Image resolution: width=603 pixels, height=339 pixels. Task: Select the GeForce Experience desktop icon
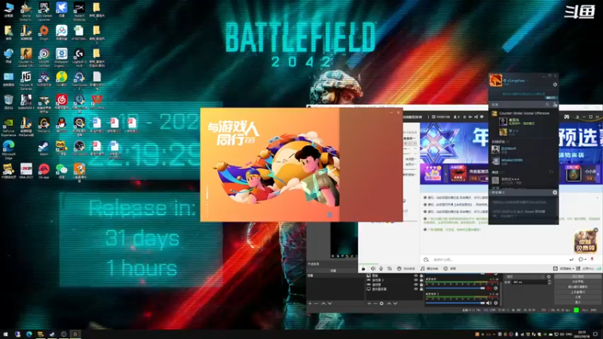pyautogui.click(x=8, y=127)
